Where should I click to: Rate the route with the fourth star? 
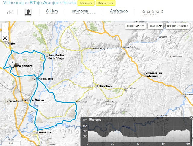[x=157, y=11]
